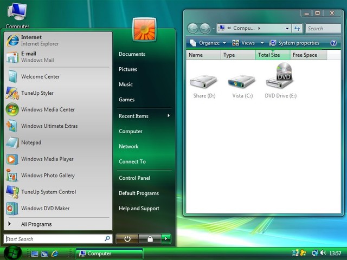The width and height of the screenshot is (347, 260).
Task: Go back in Explorer window
Action: click(x=192, y=28)
